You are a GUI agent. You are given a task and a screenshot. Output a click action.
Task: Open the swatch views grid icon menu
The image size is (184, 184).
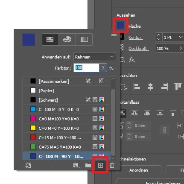pyautogui.click(x=76, y=165)
